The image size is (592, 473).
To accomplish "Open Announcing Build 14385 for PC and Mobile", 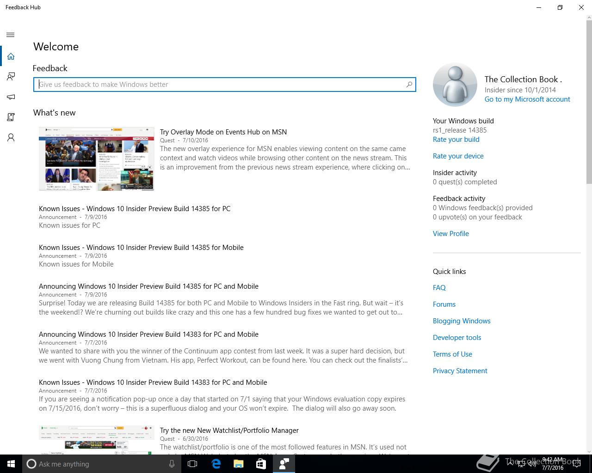I will (x=148, y=286).
